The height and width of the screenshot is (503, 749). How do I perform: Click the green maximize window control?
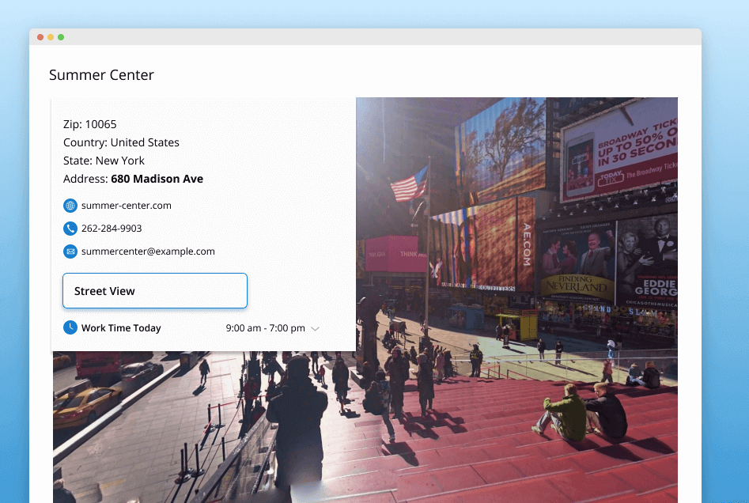61,36
